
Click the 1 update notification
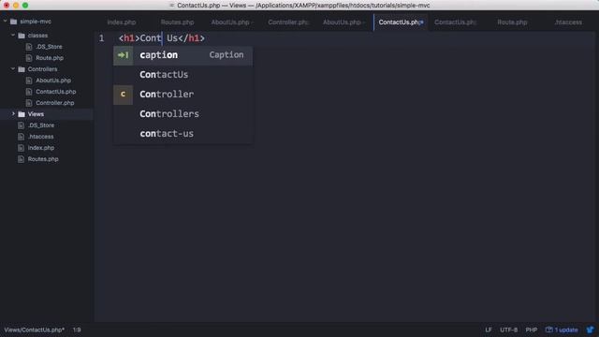pos(562,330)
